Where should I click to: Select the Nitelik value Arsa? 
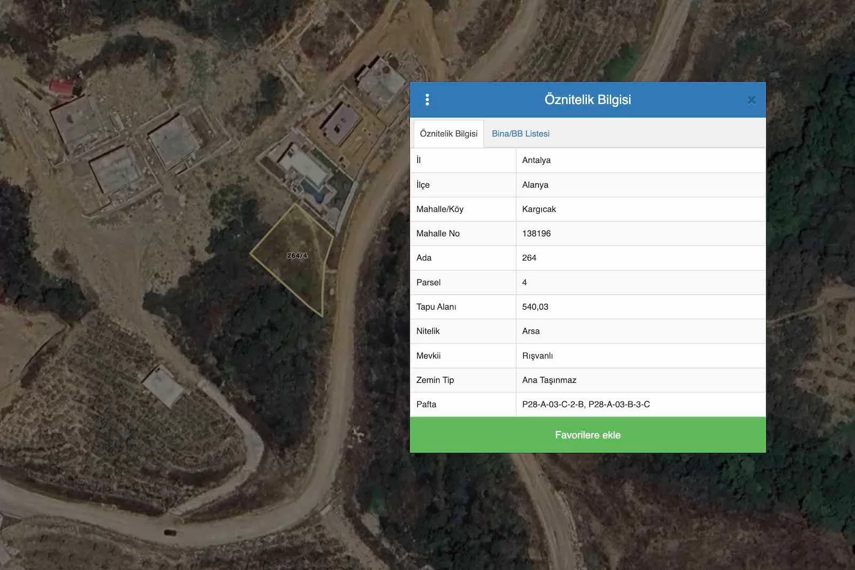[x=531, y=331]
